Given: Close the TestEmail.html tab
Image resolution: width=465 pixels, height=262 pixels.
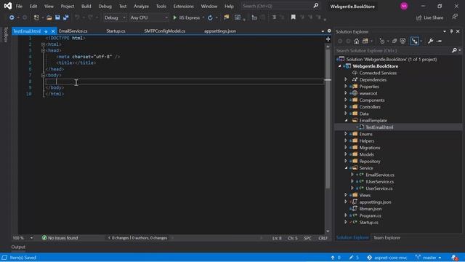Looking at the screenshot, I should (53, 31).
